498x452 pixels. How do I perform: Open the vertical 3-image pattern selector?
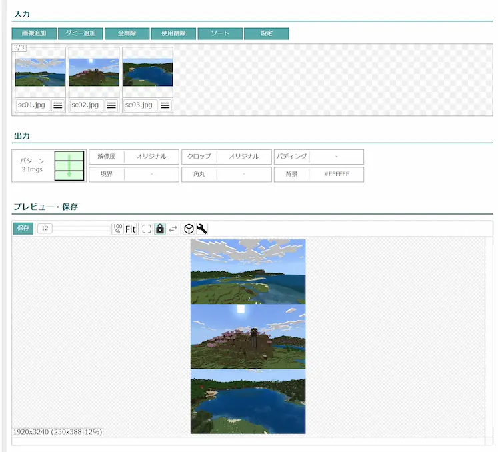pyautogui.click(x=69, y=165)
